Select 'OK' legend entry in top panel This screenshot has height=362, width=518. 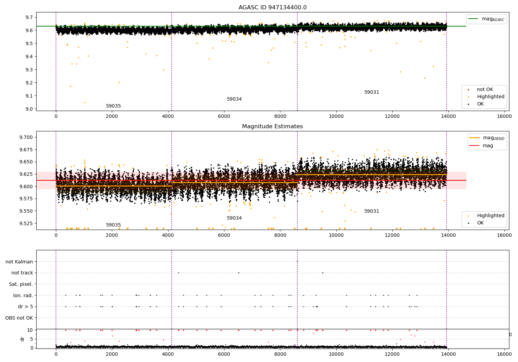[x=480, y=104]
